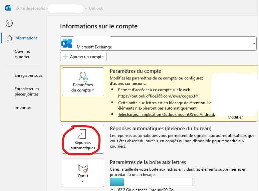Open the outlook.office365.com/owa link

pyautogui.click(x=158, y=96)
